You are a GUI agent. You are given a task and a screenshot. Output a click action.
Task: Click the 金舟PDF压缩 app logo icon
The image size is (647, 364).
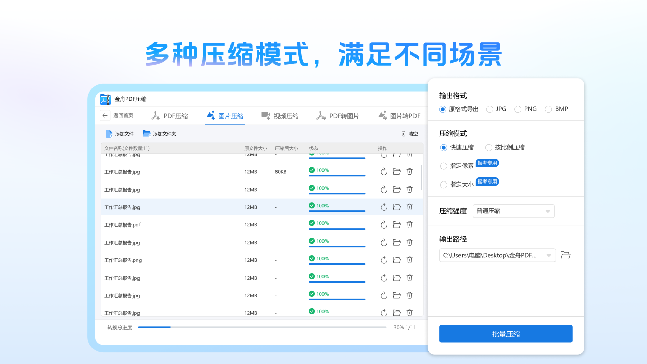[106, 99]
